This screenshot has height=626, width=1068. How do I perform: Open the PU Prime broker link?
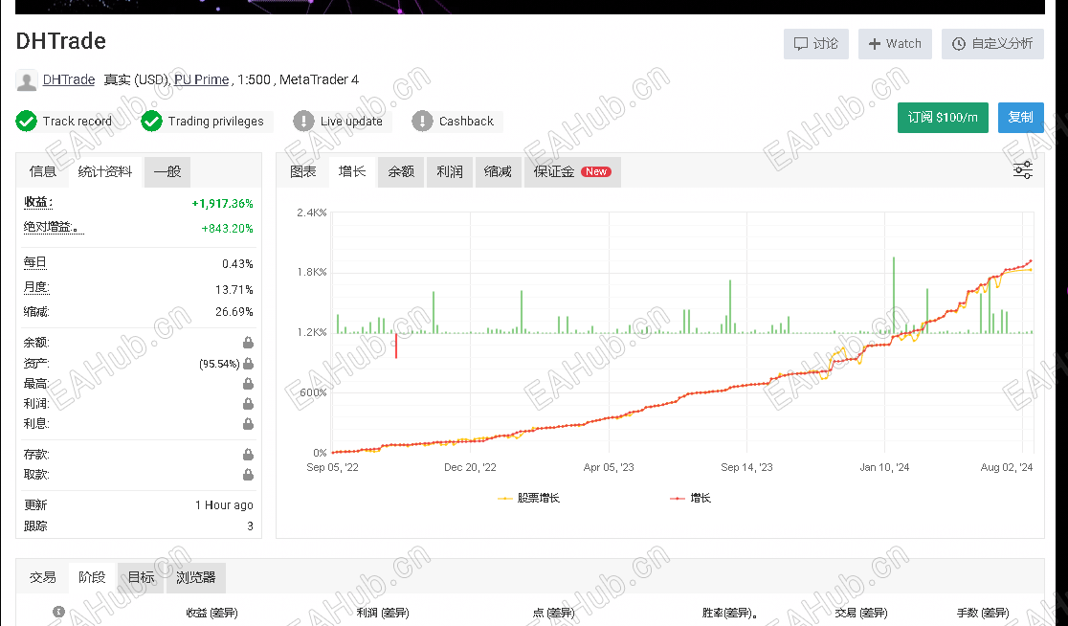202,79
